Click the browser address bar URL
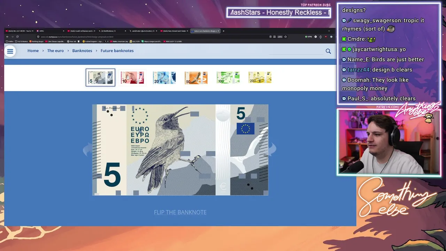 (77, 37)
